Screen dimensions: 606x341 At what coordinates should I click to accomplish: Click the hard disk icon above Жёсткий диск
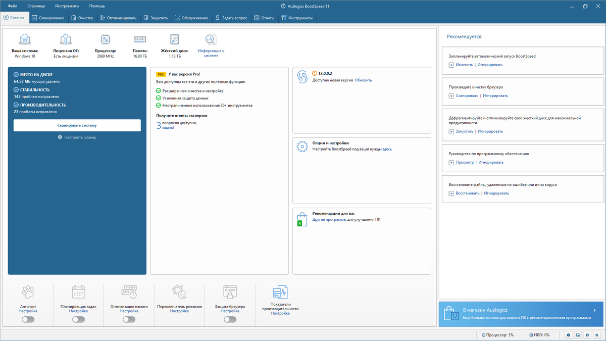click(175, 39)
